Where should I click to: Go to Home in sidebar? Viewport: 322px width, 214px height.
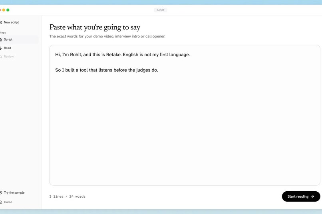[8, 202]
